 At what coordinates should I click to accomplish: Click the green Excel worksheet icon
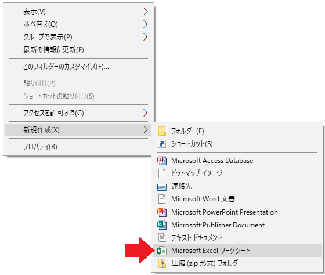point(162,251)
